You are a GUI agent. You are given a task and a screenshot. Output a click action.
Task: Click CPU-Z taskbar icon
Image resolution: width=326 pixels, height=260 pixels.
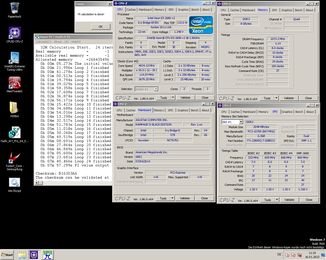34,255
